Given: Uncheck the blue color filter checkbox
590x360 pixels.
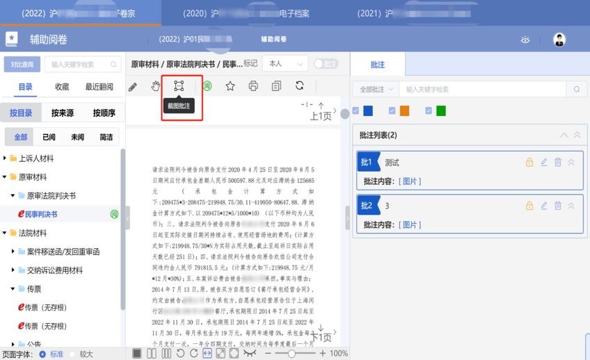Looking at the screenshot, I should pyautogui.click(x=356, y=111).
